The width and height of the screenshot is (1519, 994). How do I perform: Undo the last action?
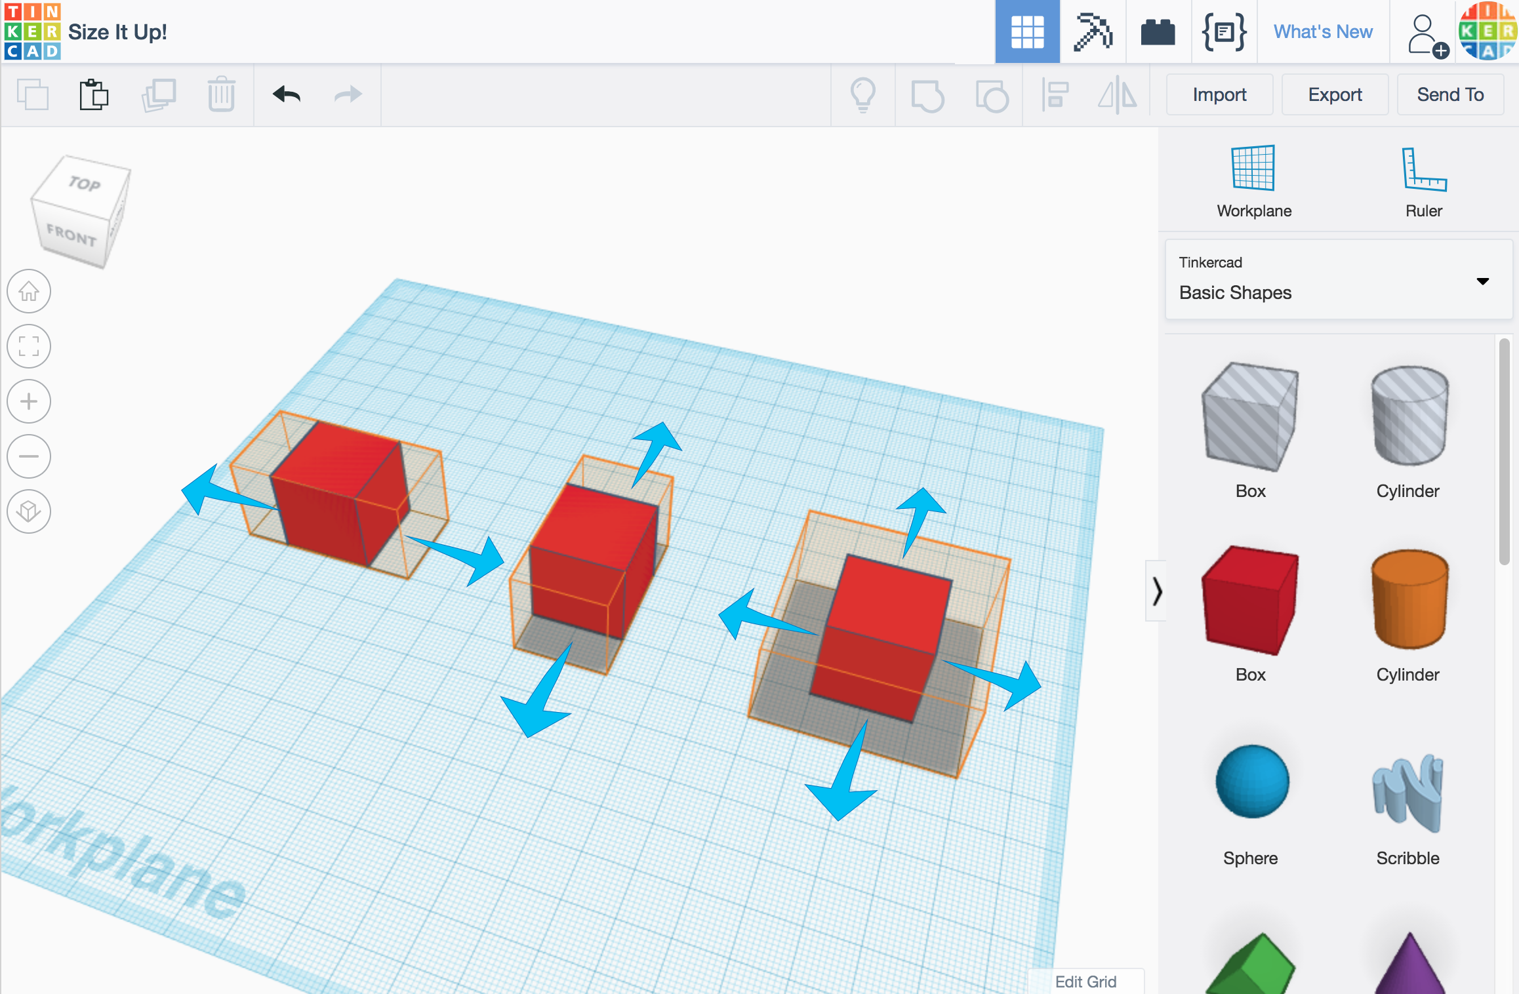[x=287, y=94]
